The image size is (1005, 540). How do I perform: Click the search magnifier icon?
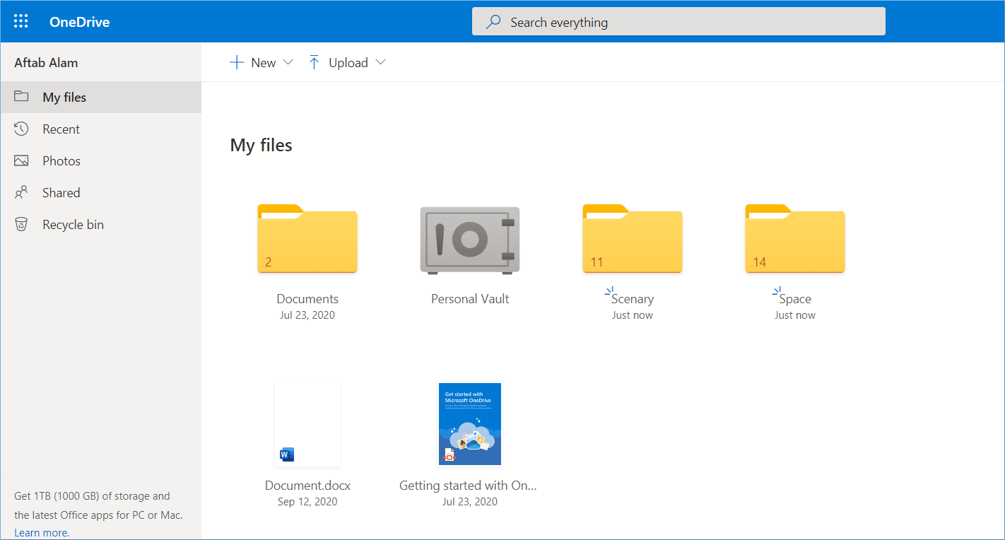tap(493, 22)
